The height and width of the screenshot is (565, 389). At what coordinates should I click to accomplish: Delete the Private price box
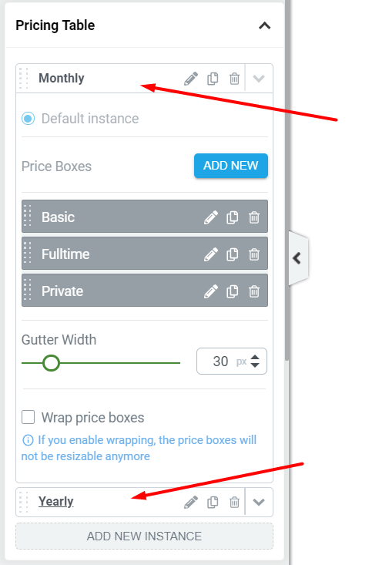click(x=254, y=291)
